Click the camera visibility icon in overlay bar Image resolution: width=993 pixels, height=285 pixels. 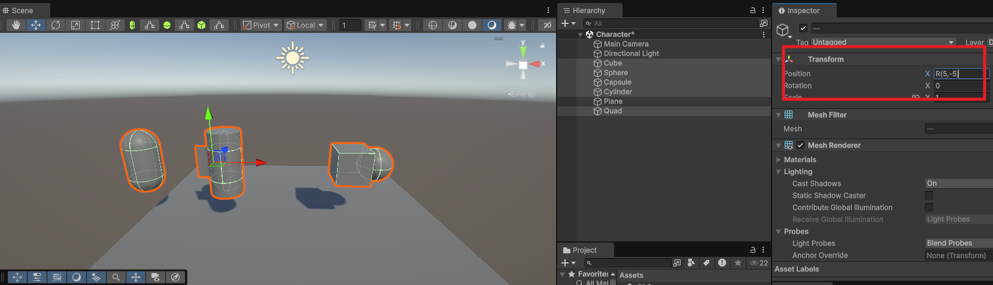coord(156,277)
